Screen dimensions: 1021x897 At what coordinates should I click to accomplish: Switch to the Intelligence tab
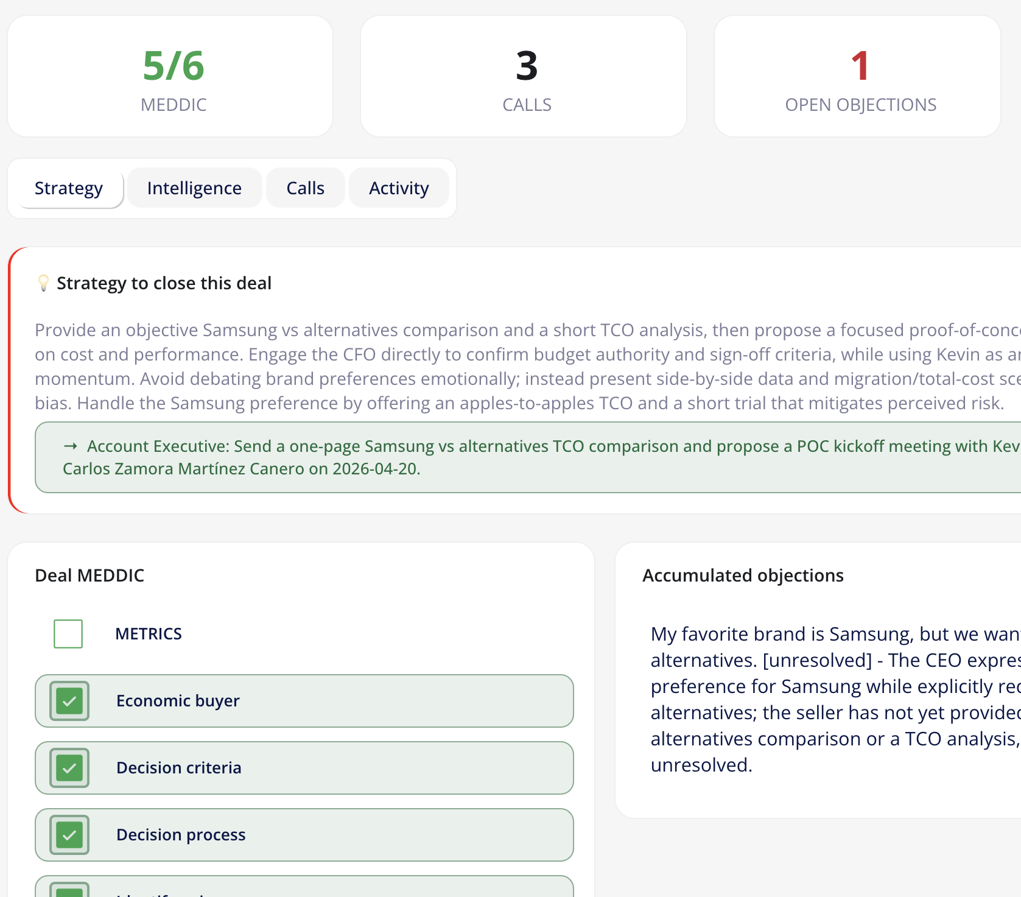click(x=194, y=188)
